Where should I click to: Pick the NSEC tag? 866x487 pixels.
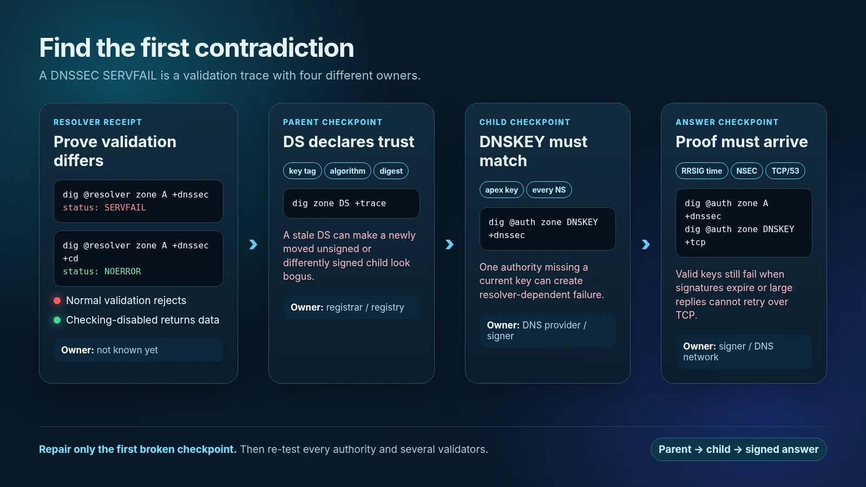(x=746, y=171)
